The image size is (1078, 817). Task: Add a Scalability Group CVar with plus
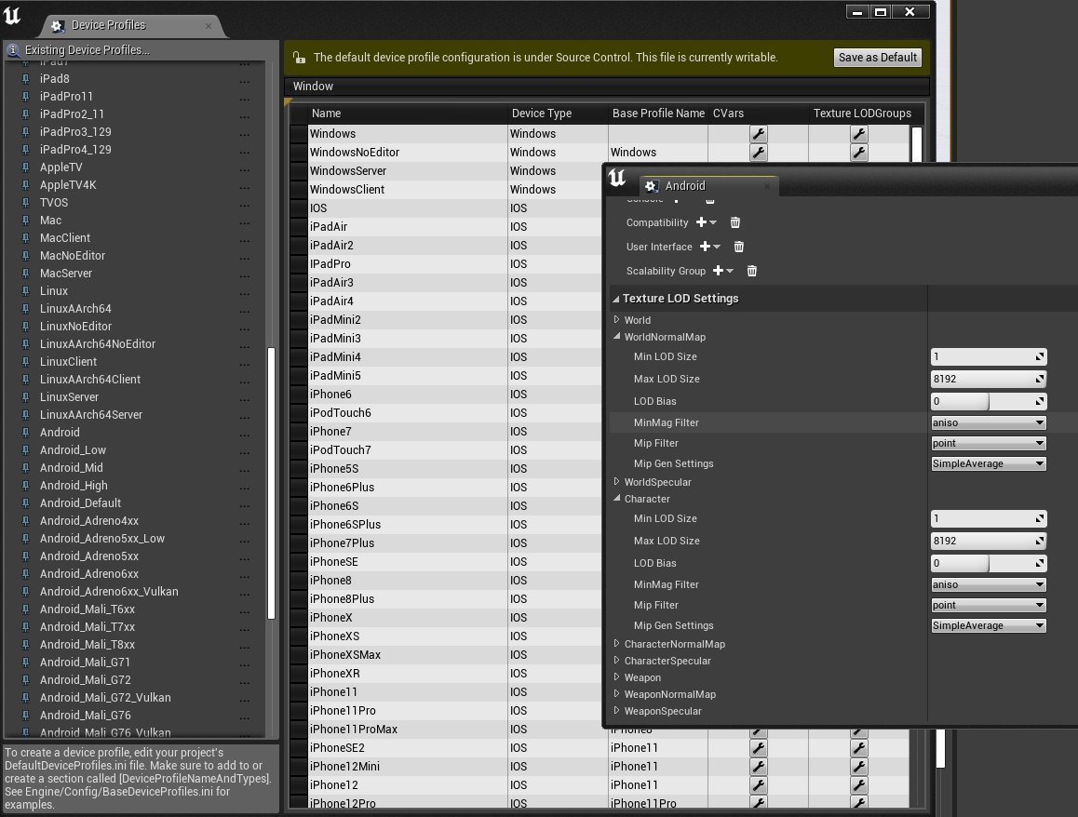(x=722, y=271)
